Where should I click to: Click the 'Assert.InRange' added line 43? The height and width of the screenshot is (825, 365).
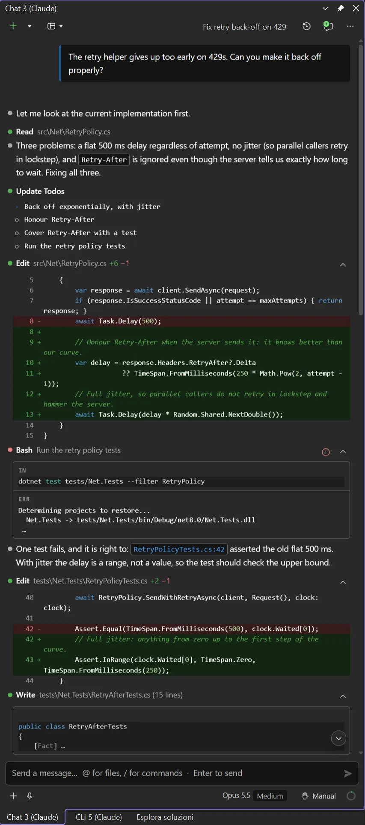[181, 665]
